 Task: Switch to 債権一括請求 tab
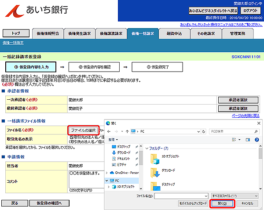coord(143,34)
